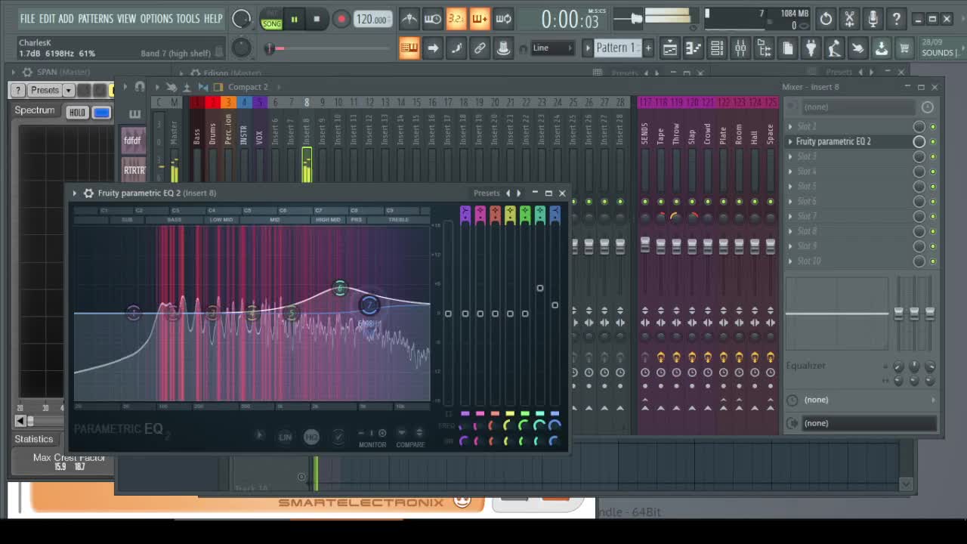Screen dimensions: 967x544
Task: Open the EDIT menu
Action: click(47, 18)
